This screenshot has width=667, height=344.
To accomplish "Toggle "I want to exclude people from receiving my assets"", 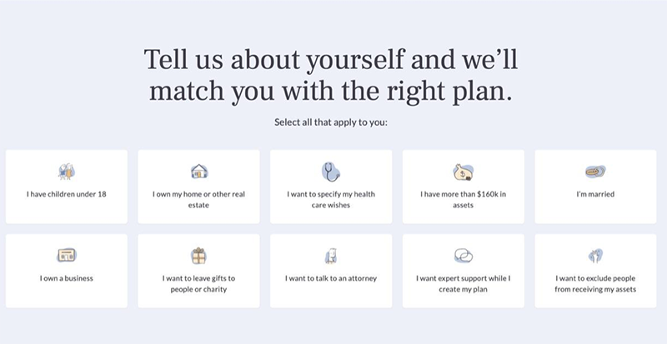I will click(x=595, y=283).
